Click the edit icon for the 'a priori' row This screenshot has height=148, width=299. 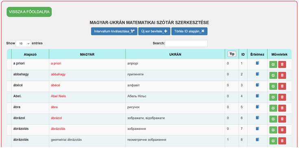tap(273, 64)
